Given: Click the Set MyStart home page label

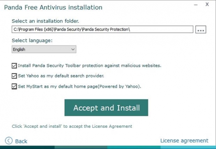Looking at the screenshot, I should click(x=80, y=86).
